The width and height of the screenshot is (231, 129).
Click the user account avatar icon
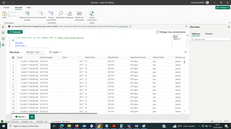coord(207,3)
